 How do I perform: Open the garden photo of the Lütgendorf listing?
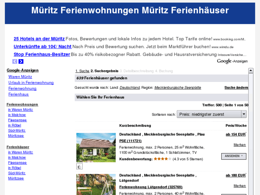(96, 184)
